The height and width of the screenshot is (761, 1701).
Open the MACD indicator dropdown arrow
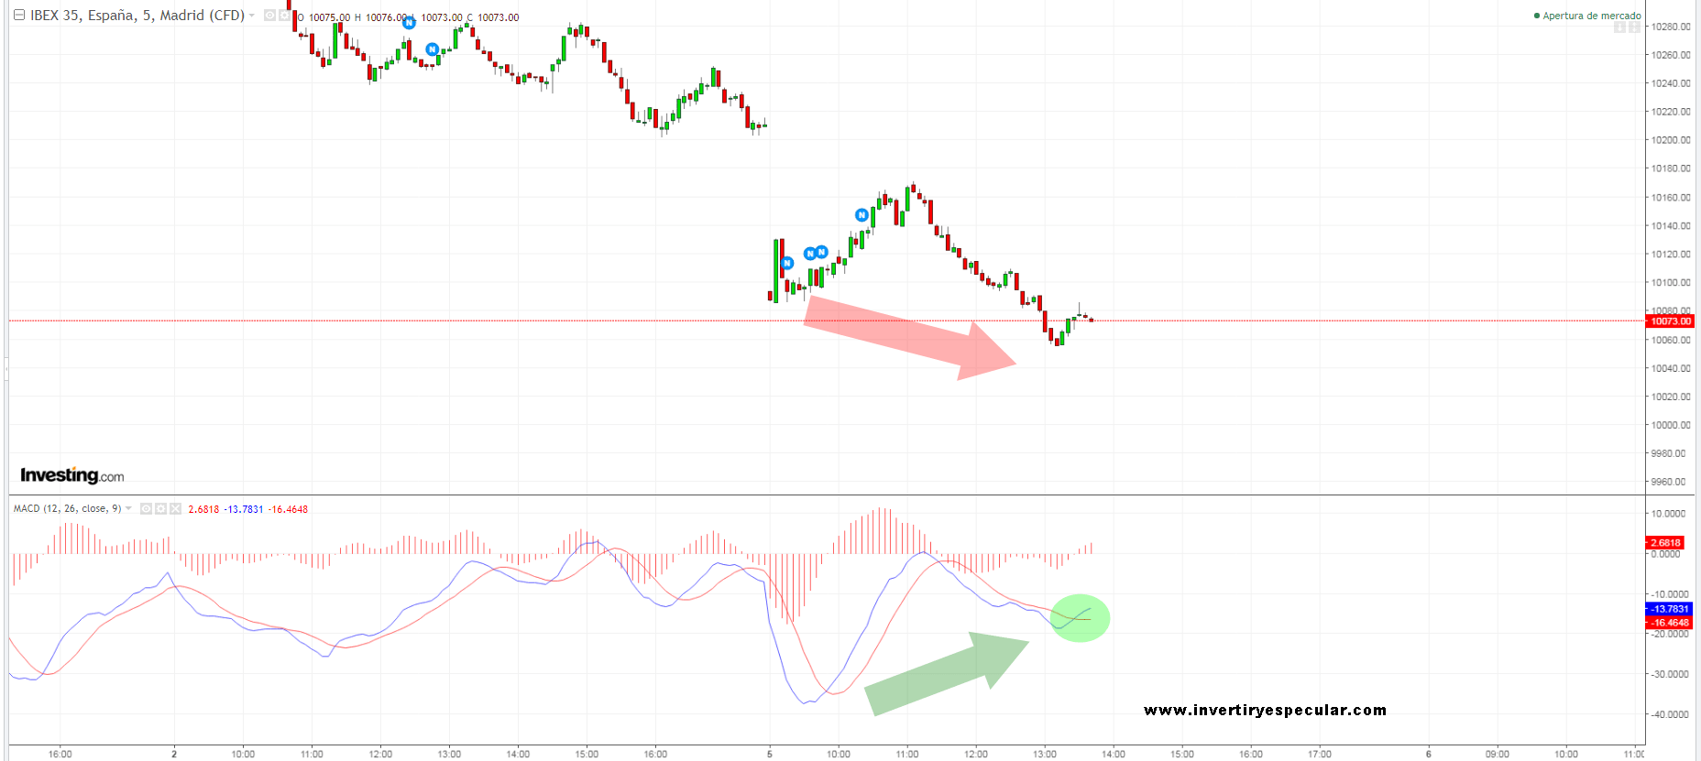click(128, 508)
